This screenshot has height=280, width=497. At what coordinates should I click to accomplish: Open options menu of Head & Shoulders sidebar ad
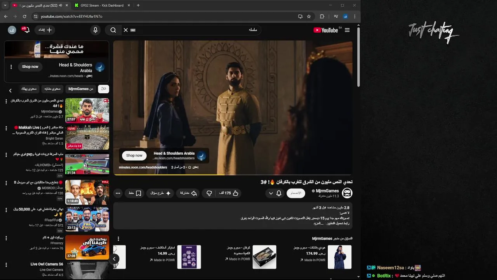pyautogui.click(x=11, y=67)
